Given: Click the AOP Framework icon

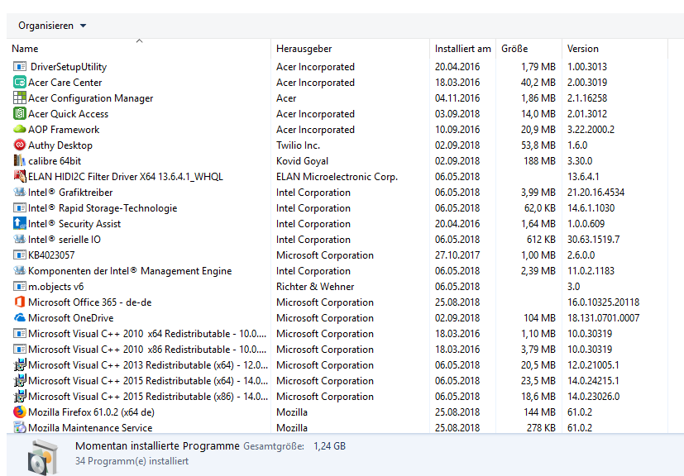Looking at the screenshot, I should tap(20, 130).
